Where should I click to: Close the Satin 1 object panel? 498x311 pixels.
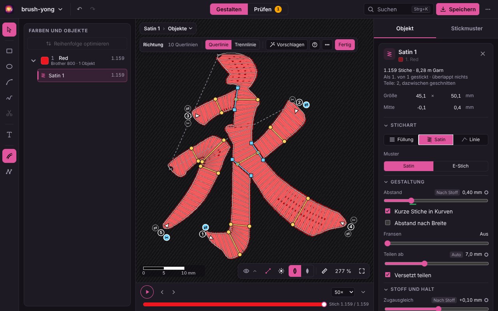[x=483, y=54]
